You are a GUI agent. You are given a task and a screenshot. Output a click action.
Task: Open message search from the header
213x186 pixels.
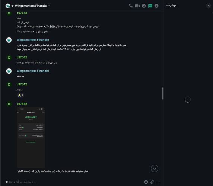coord(144,6)
